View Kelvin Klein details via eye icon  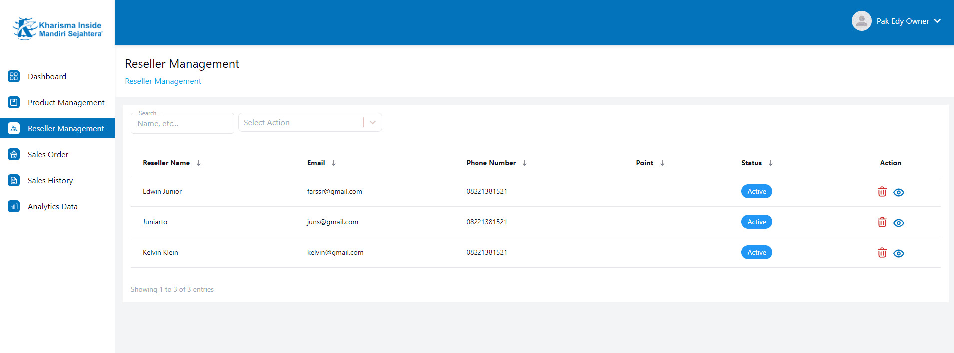tap(899, 253)
